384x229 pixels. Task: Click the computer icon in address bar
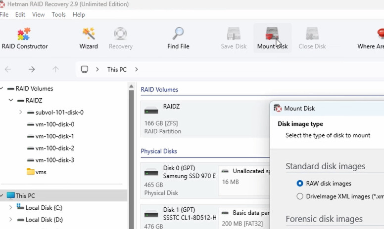pyautogui.click(x=85, y=70)
